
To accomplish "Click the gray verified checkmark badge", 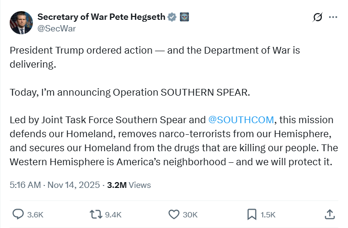I will (x=172, y=17).
